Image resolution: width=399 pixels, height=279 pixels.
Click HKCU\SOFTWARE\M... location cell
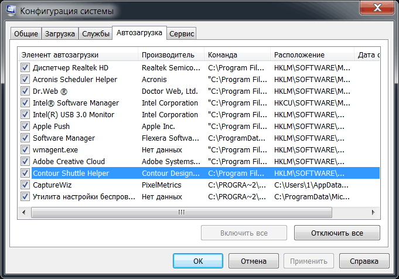(x=312, y=103)
